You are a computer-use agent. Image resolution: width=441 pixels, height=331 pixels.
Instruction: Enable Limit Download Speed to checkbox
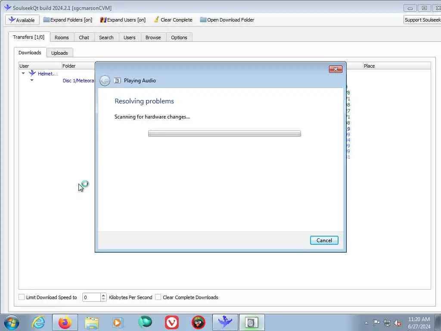coord(22,297)
